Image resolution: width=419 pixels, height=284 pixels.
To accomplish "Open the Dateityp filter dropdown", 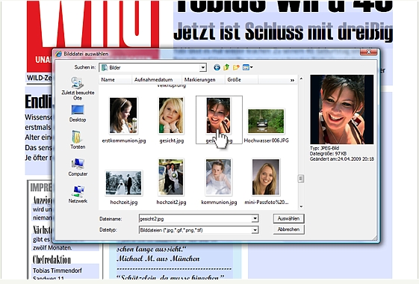I will tap(255, 229).
